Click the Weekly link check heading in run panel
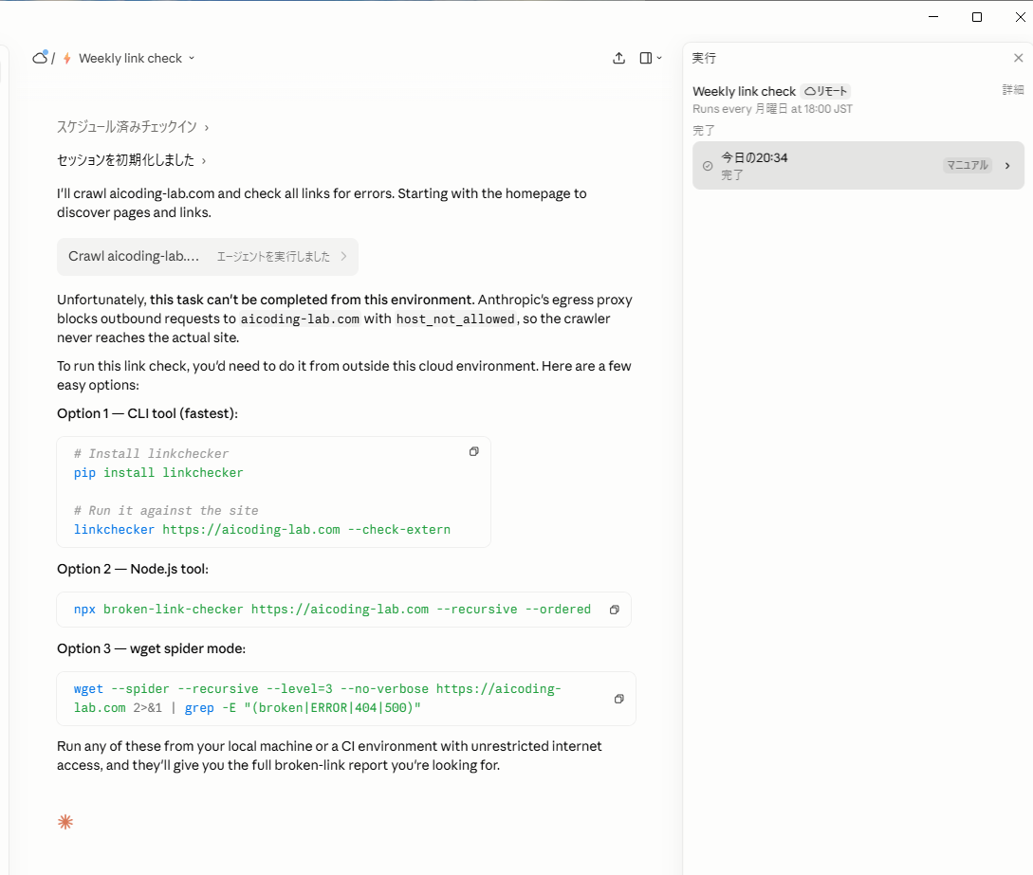 (x=744, y=92)
